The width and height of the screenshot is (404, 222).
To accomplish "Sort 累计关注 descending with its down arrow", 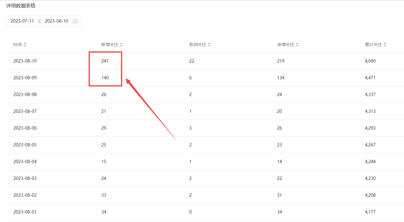I will point(385,45).
